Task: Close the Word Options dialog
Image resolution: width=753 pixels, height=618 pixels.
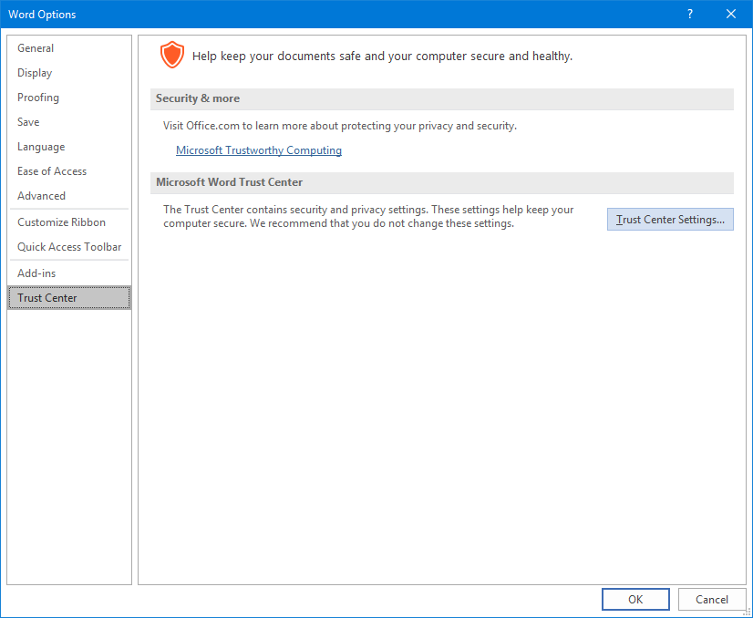Action: pyautogui.click(x=730, y=14)
